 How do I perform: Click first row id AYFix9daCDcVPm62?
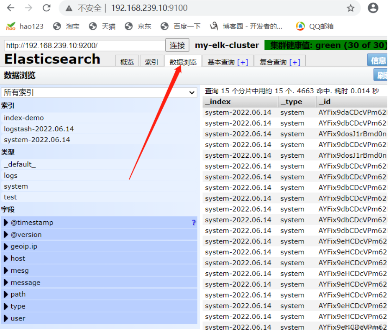click(353, 113)
